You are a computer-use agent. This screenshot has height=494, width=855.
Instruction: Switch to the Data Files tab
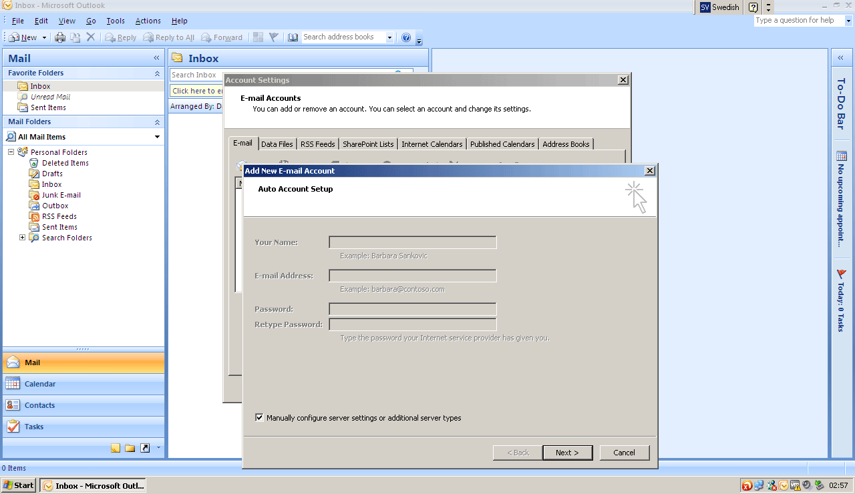277,144
